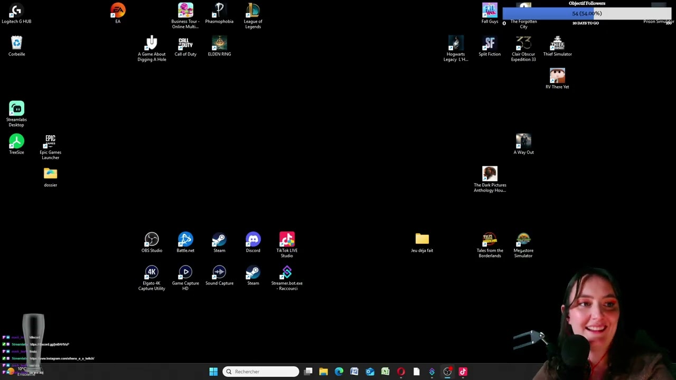
Task: Select the Game Capture HD shortcut
Action: coord(185,278)
